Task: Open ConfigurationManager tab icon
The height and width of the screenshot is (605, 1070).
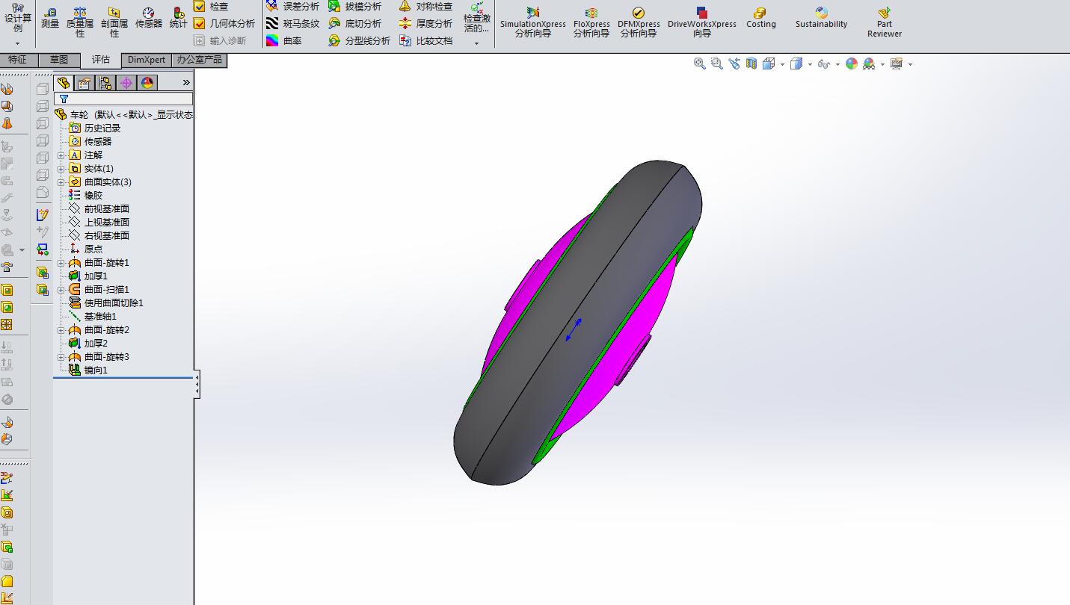Action: (x=105, y=83)
